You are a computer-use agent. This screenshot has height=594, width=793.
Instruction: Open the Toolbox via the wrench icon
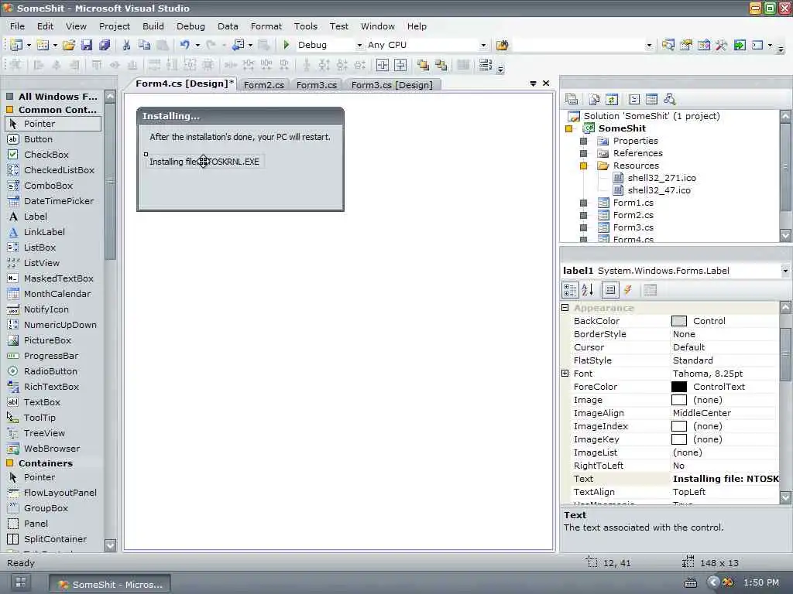[x=721, y=45]
